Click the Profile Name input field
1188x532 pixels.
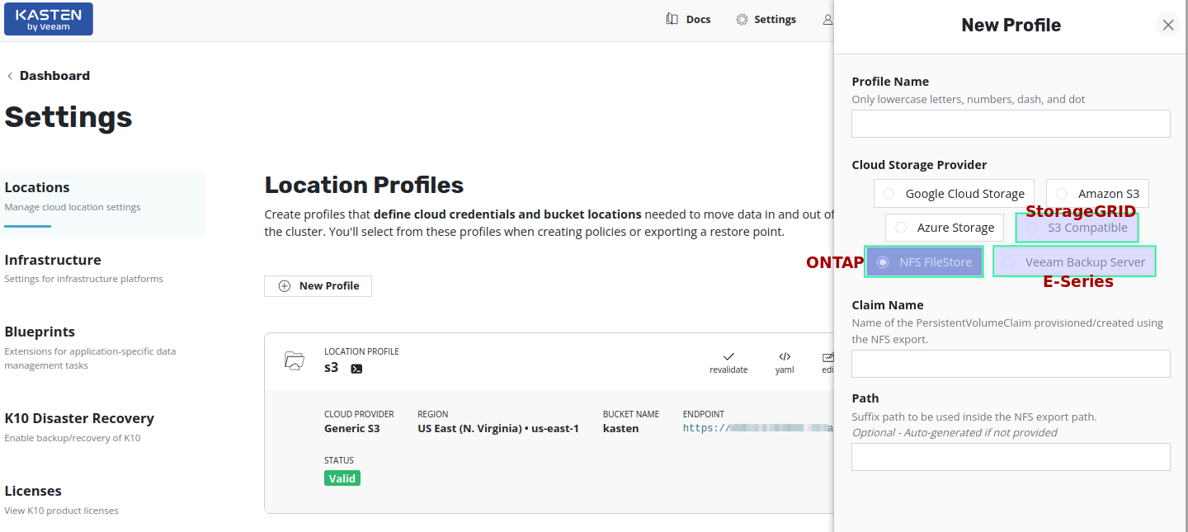click(x=1011, y=124)
